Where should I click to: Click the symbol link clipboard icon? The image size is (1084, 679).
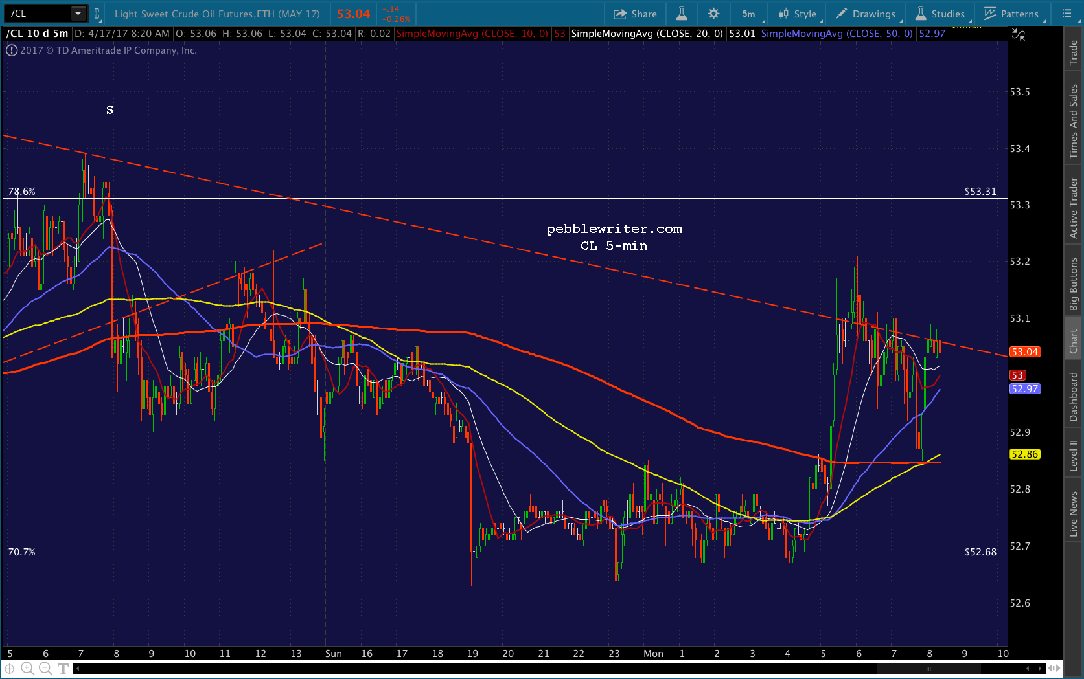tap(97, 14)
